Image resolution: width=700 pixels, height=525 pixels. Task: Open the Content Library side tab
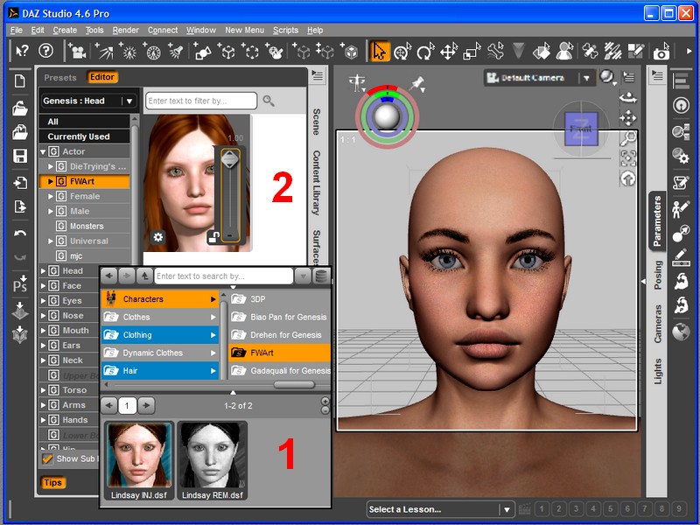(316, 183)
